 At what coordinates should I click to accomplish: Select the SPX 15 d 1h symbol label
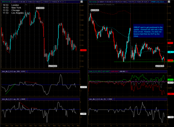(x=6, y=2)
